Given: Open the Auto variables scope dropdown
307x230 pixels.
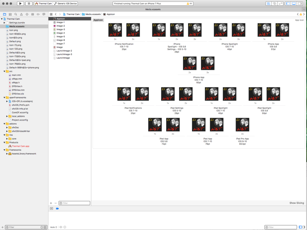Looking at the screenshot, I should coord(53,227).
